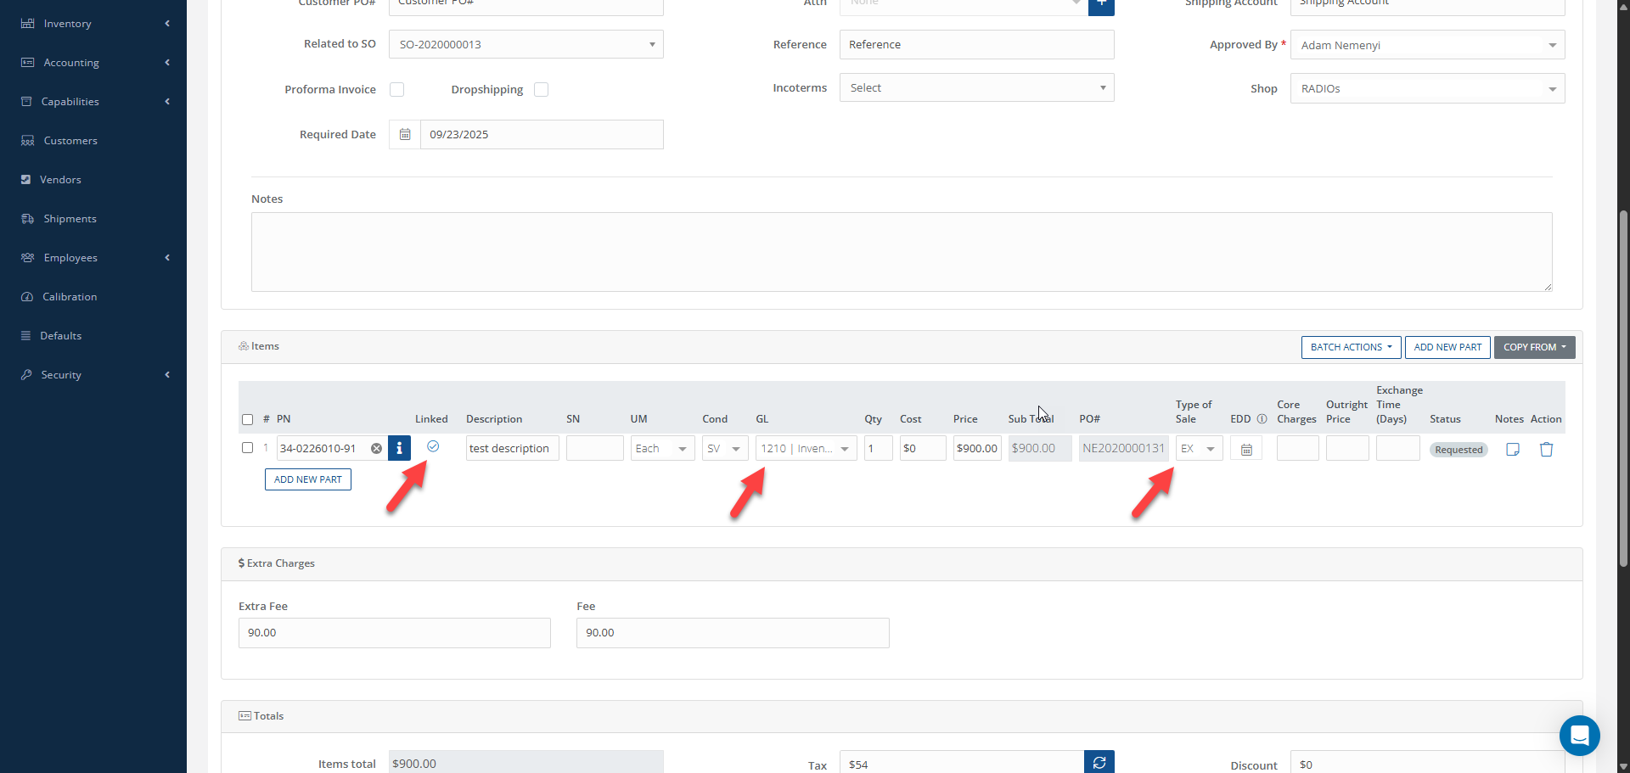Click the Linked checkmark icon
The image size is (1630, 773).
pyautogui.click(x=433, y=446)
